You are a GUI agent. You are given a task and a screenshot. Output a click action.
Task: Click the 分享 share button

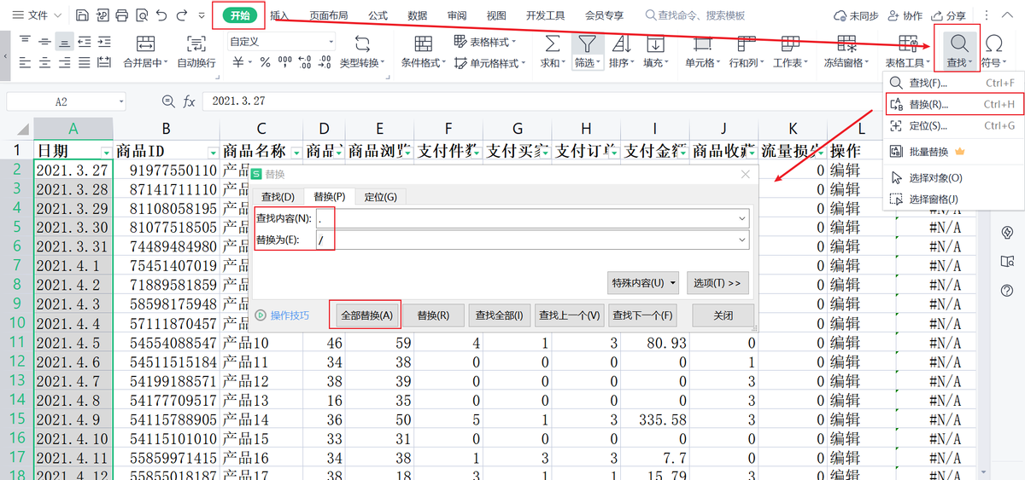tap(949, 15)
